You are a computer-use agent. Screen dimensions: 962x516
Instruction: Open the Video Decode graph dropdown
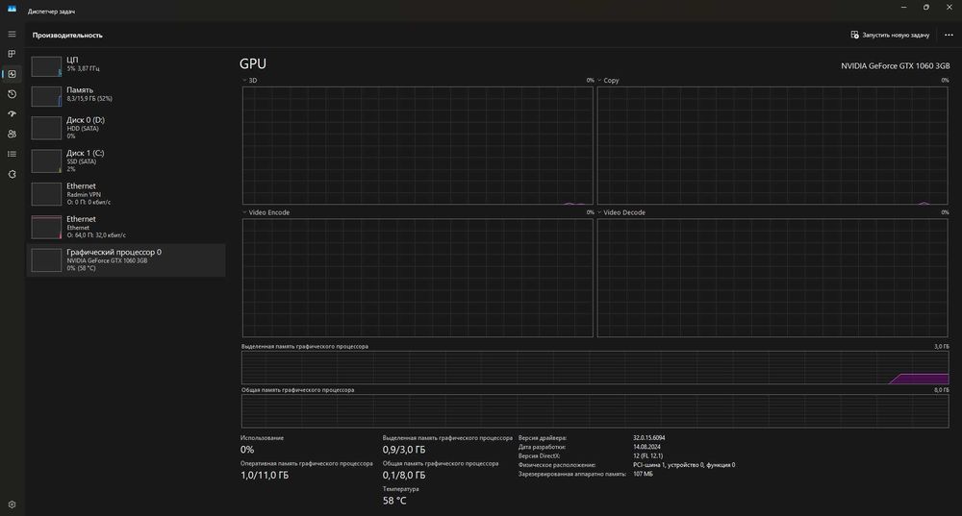599,212
